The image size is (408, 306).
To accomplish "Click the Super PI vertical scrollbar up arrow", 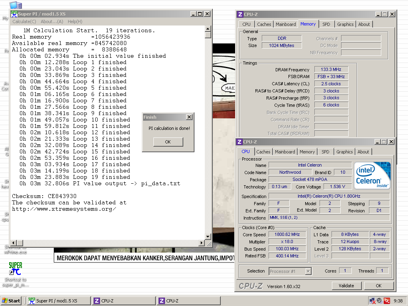I will [208, 29].
